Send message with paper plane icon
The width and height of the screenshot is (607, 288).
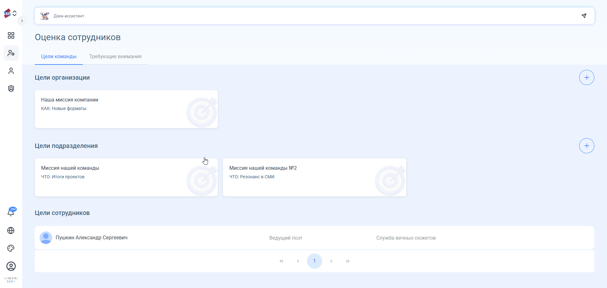pyautogui.click(x=584, y=16)
